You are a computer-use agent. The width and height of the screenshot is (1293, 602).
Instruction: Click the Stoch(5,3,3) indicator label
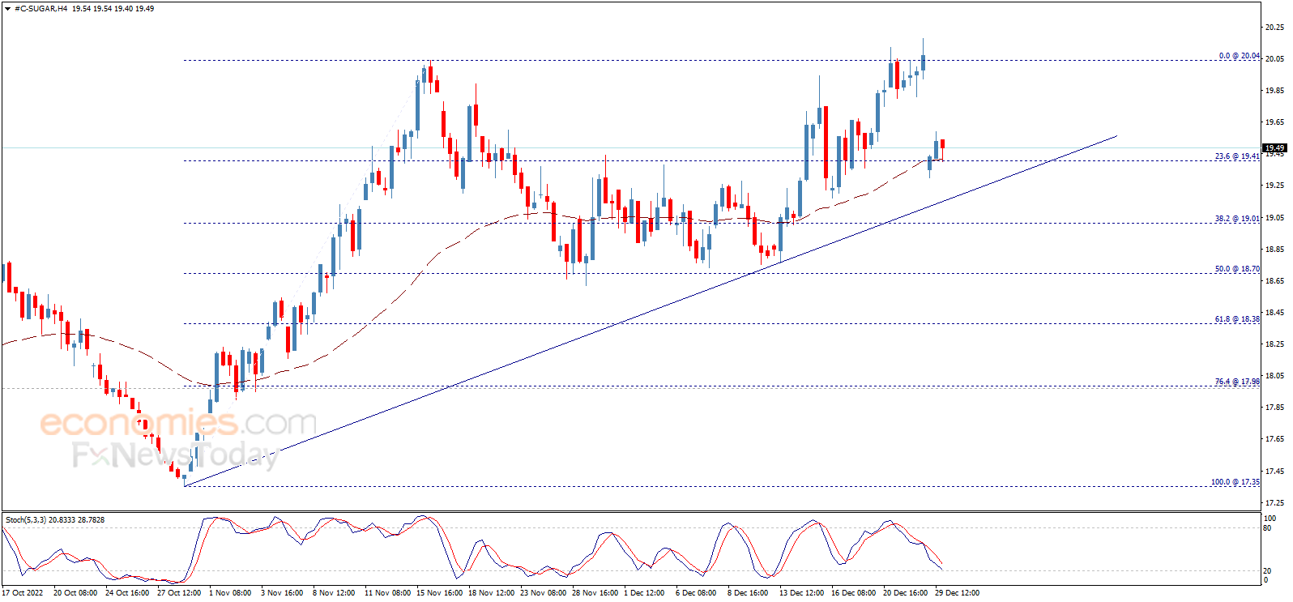pos(54,520)
